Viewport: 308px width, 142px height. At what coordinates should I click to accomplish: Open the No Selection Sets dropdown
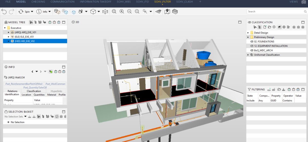[x=25, y=117]
